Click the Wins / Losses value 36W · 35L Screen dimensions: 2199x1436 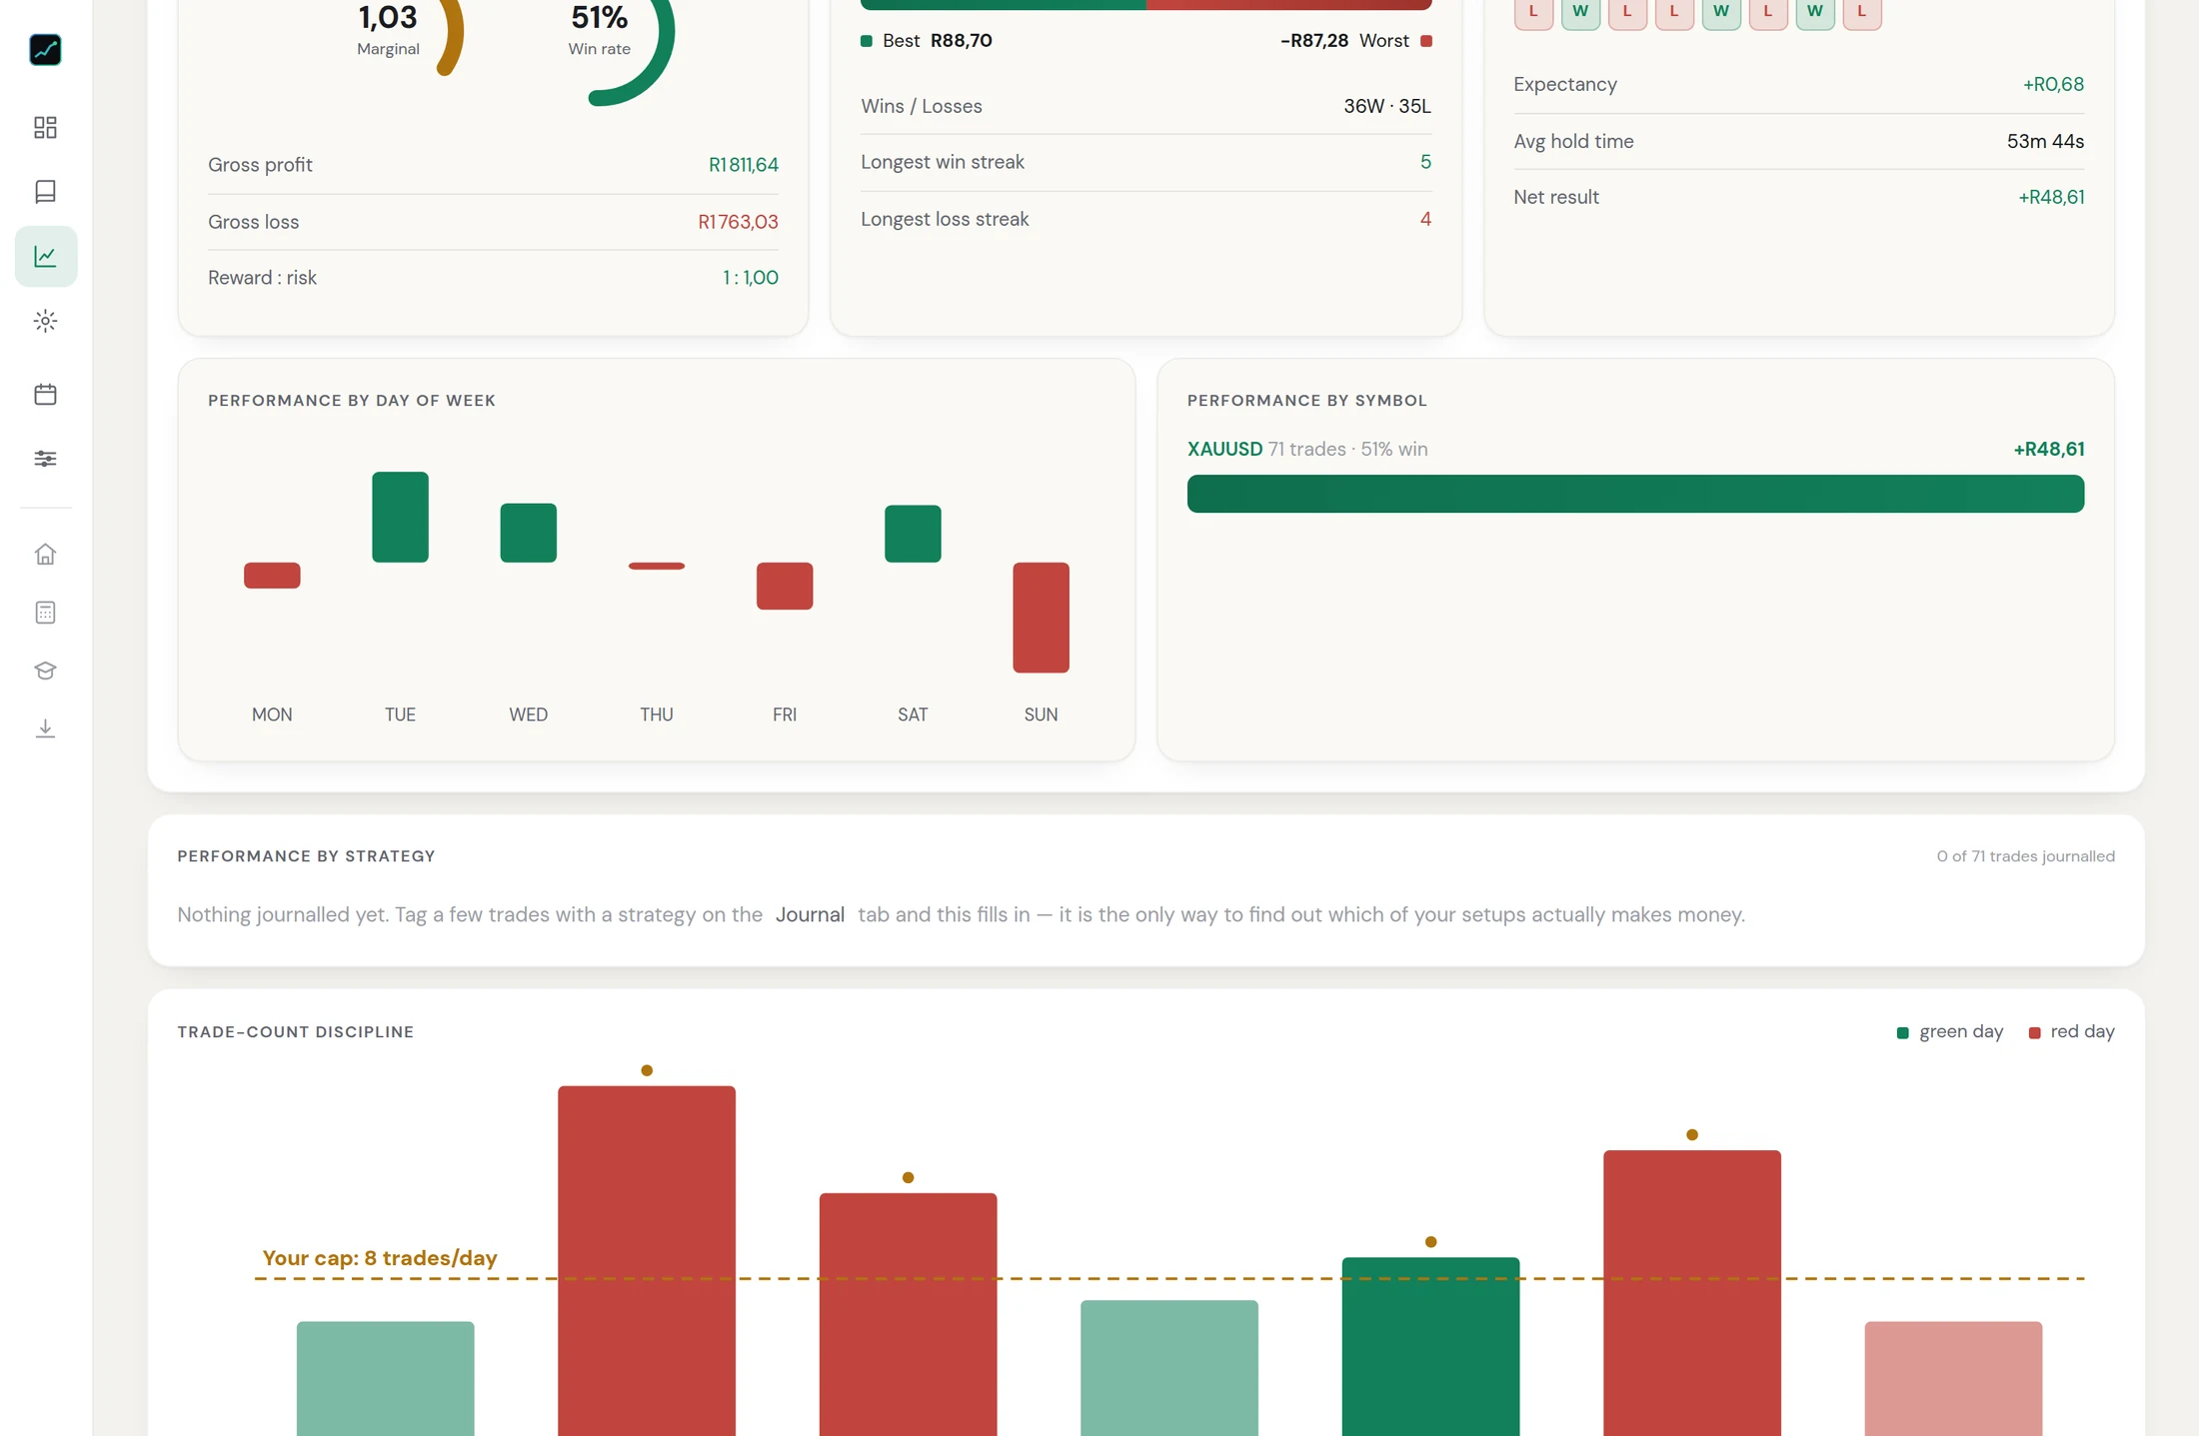tap(1387, 106)
